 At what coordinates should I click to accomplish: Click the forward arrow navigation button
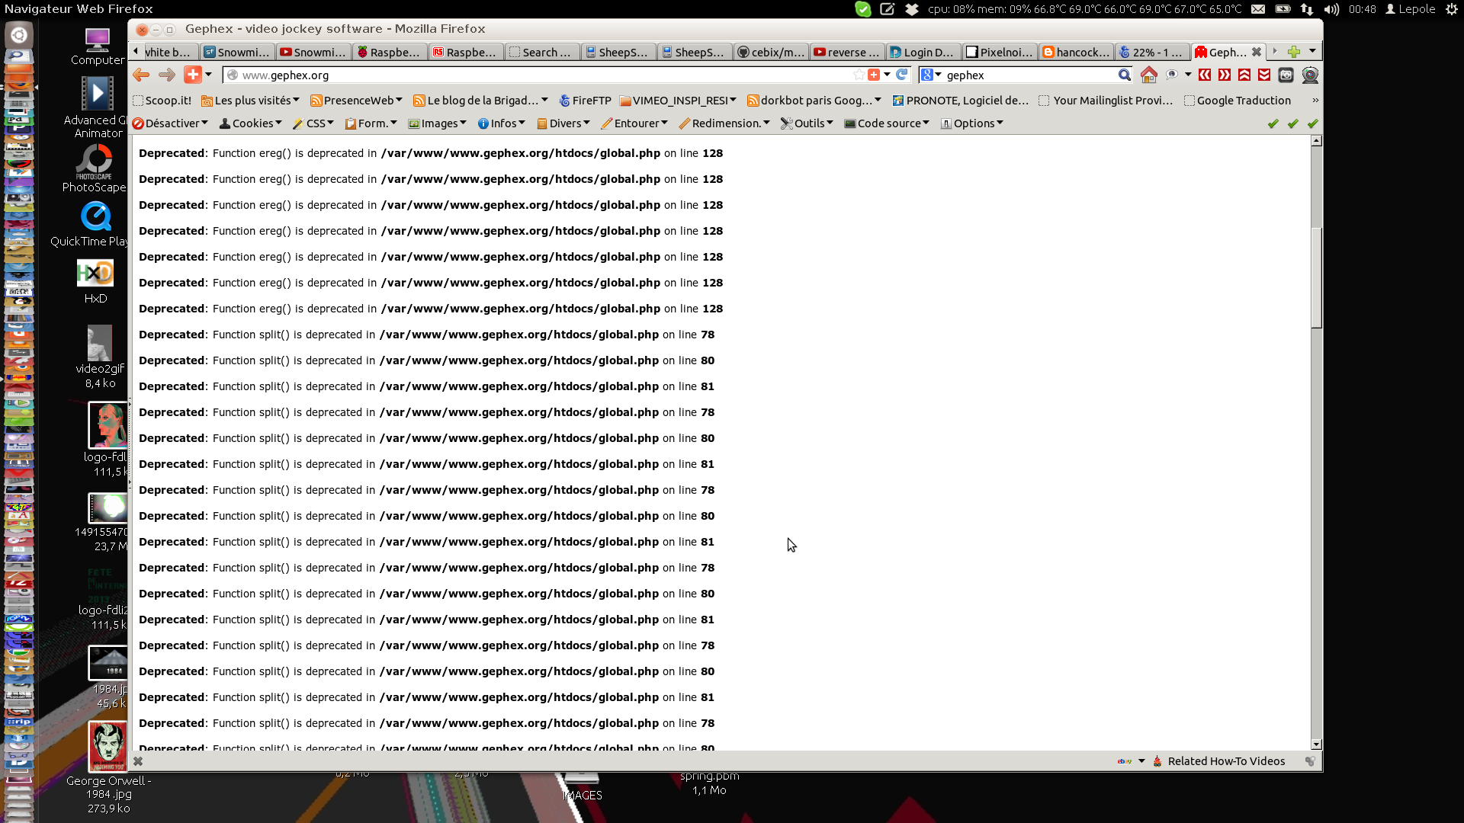pyautogui.click(x=166, y=75)
